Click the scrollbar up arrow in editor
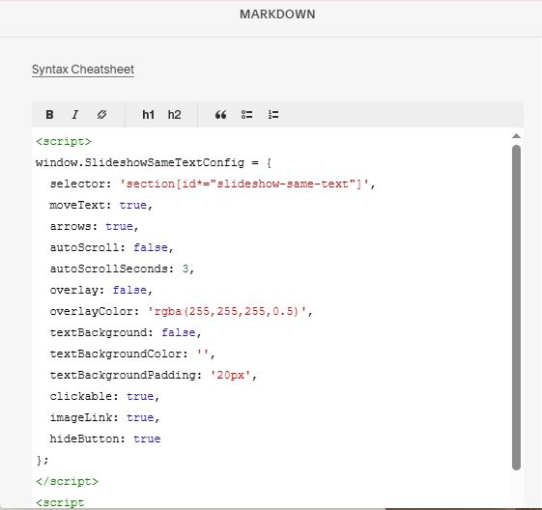Screen dimensions: 542x510 tap(517, 136)
